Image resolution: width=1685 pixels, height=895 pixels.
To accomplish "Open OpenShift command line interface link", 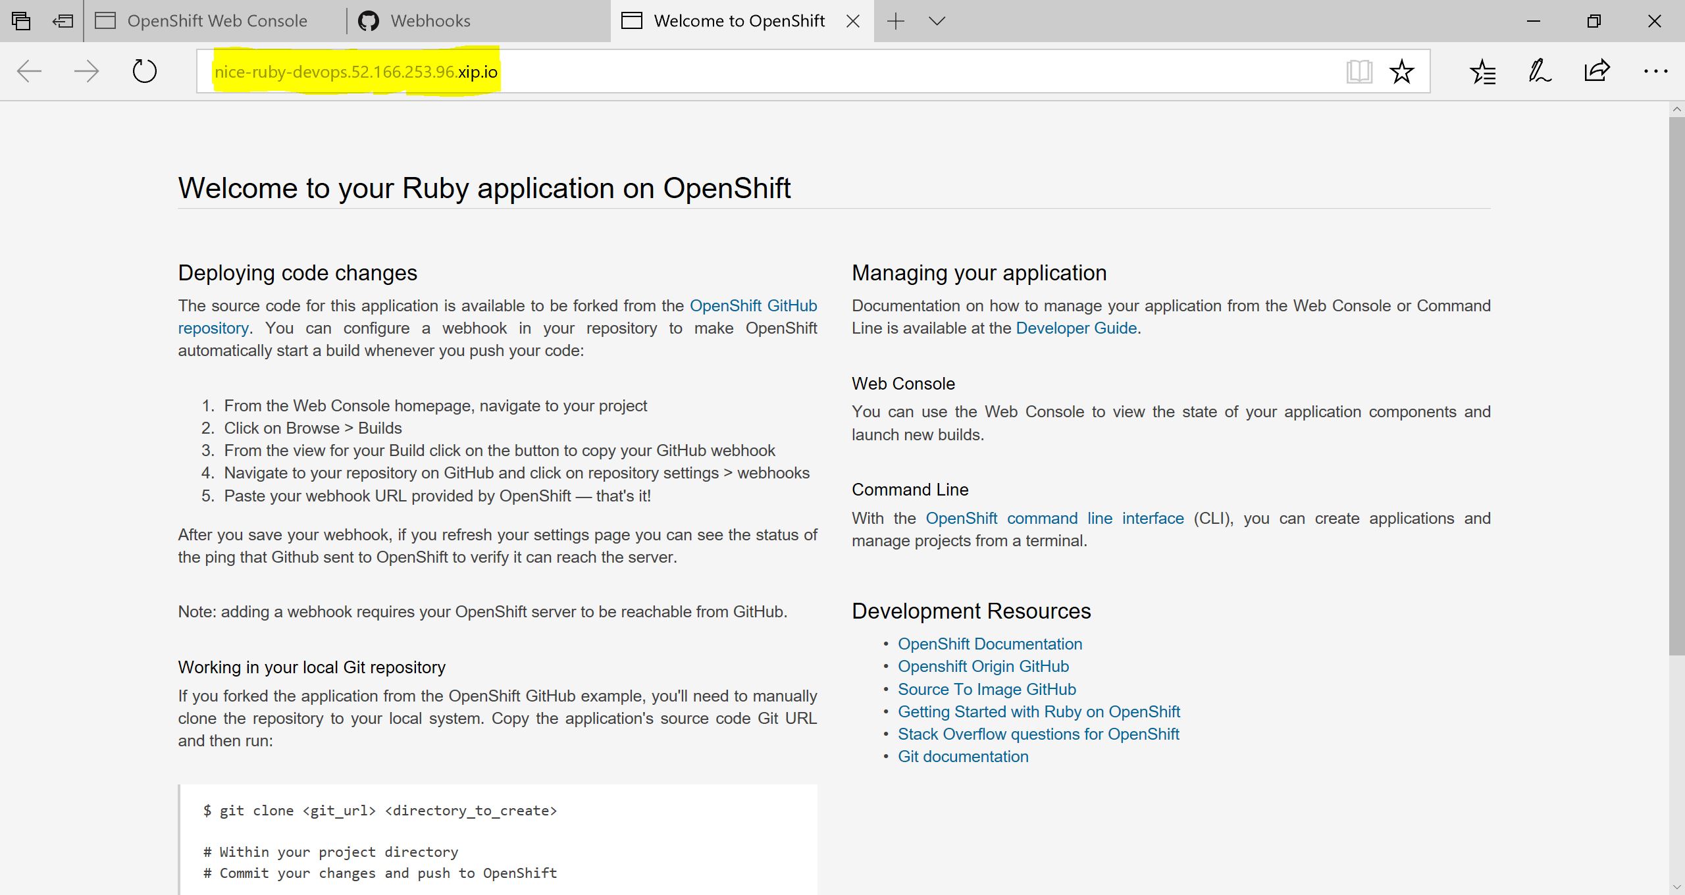I will point(1054,519).
